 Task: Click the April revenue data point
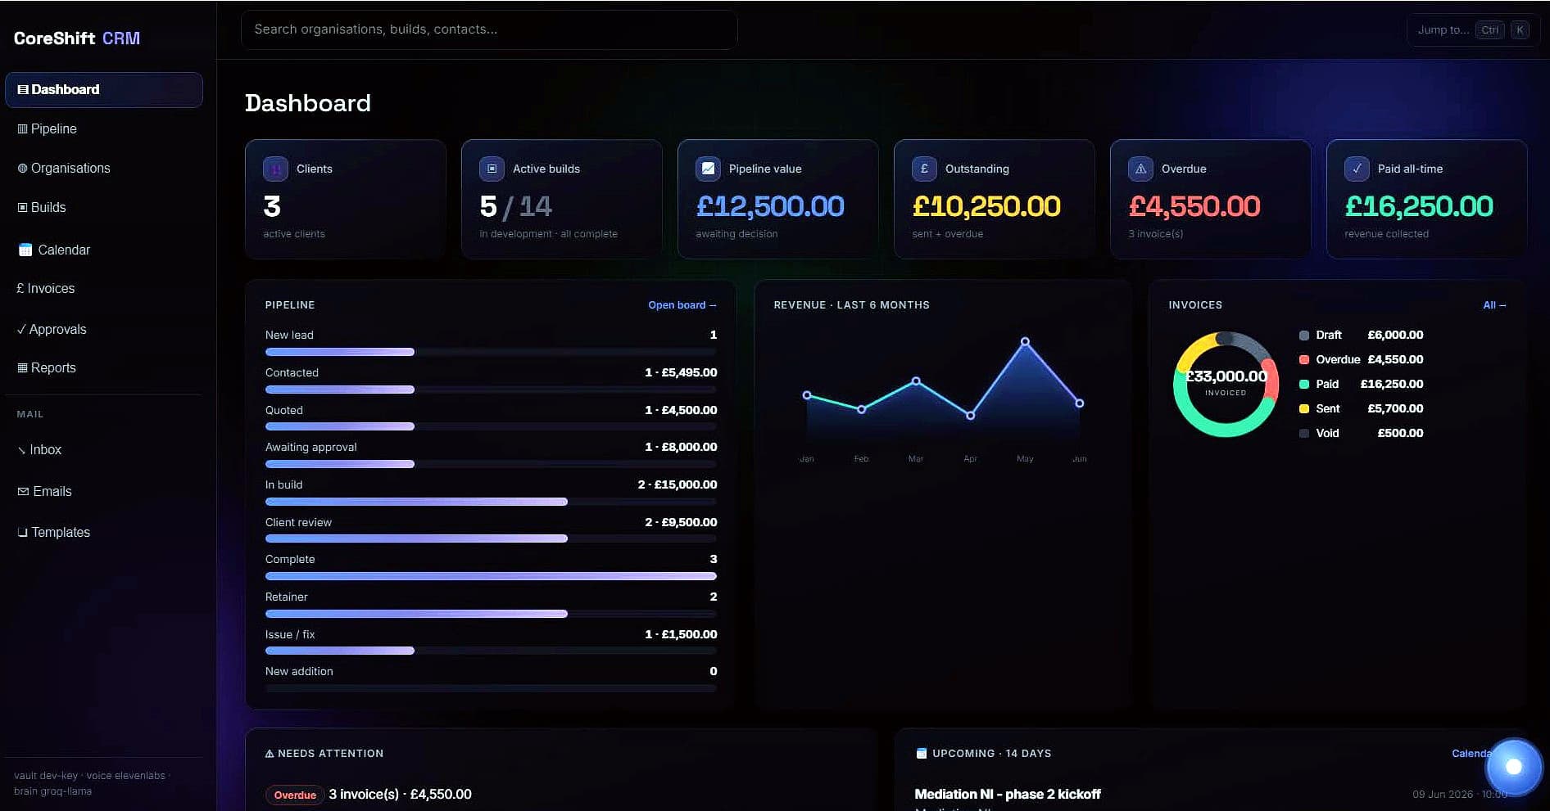[971, 416]
